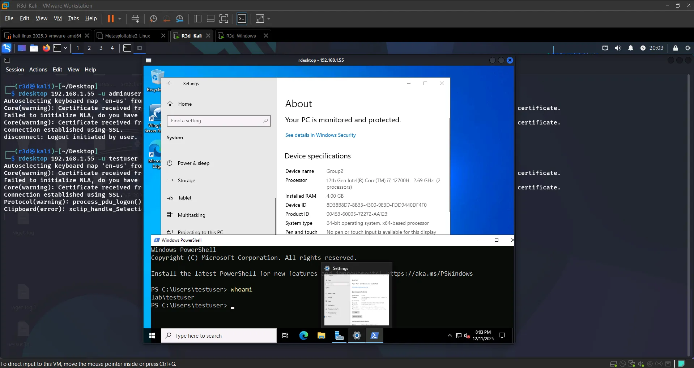Click the VMware console view icon

[242, 19]
